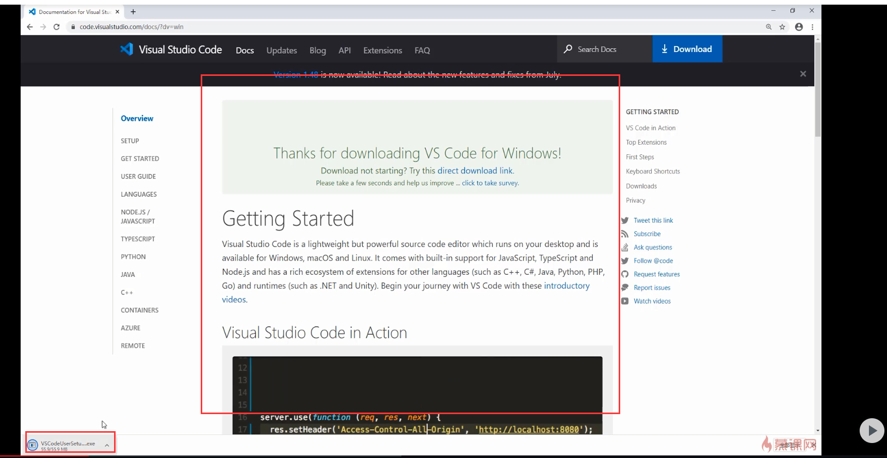Click the icon beside Ask questions
The image size is (887, 458).
tap(625, 247)
